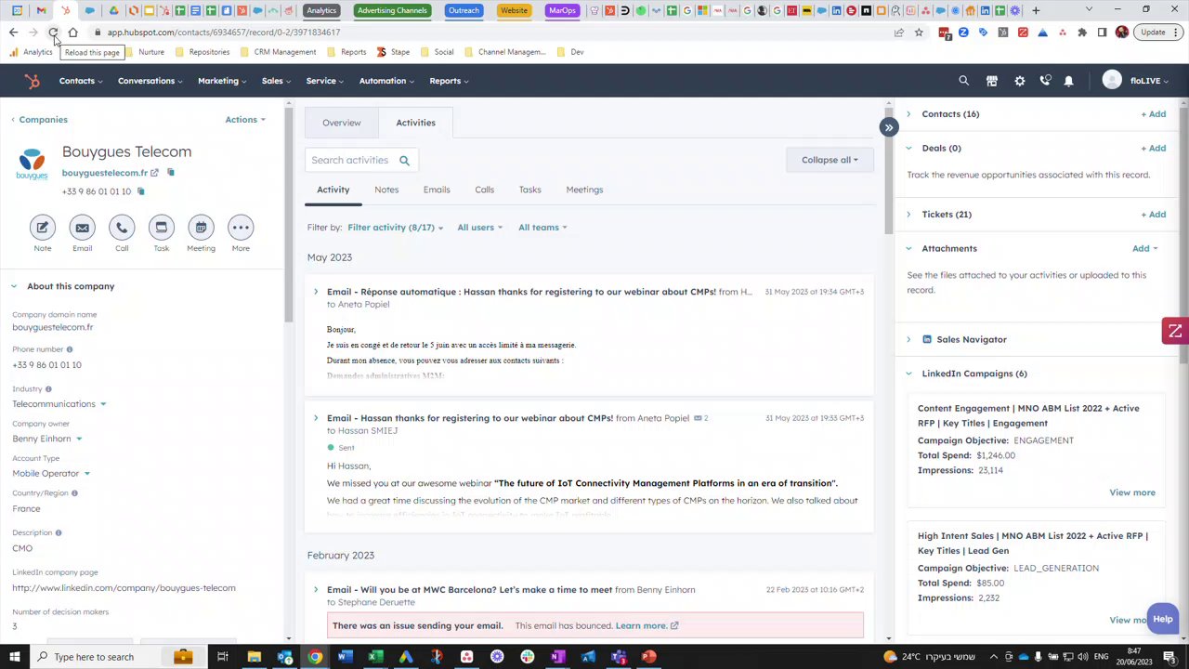Viewport: 1189px width, 669px height.
Task: Click the Meeting action icon
Action: (201, 228)
